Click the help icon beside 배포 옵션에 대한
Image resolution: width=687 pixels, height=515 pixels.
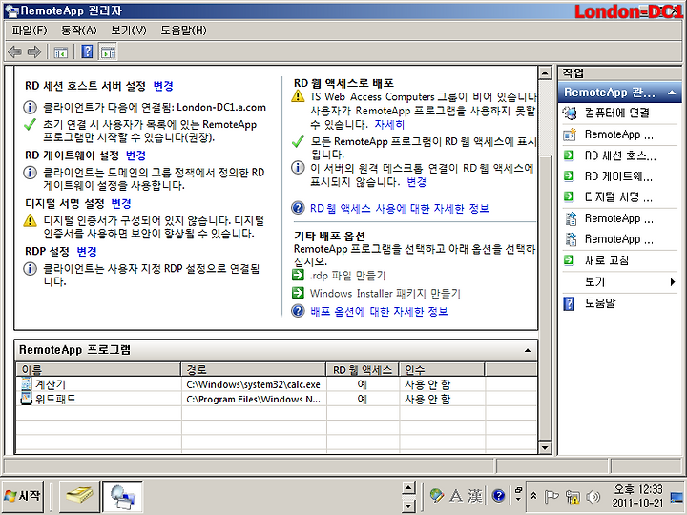[x=298, y=311]
